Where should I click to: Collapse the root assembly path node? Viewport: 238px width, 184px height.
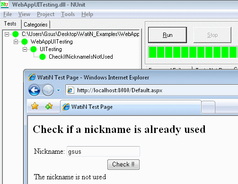pos(7,34)
